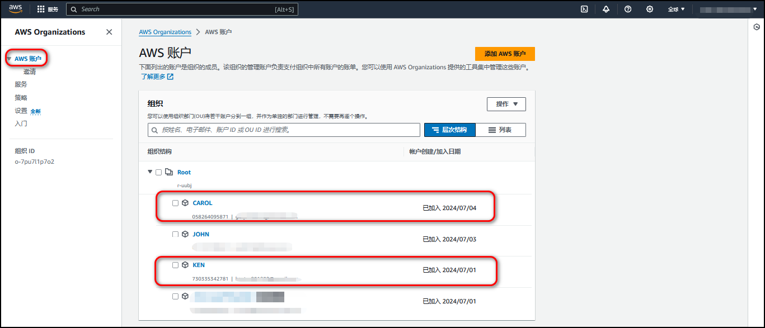Viewport: 765px width, 328px height.
Task: Open the KEN account link
Action: pyautogui.click(x=199, y=265)
